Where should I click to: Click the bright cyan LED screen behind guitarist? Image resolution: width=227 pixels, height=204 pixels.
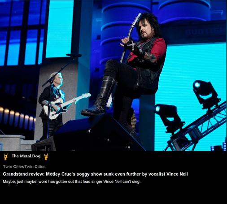coord(190,95)
